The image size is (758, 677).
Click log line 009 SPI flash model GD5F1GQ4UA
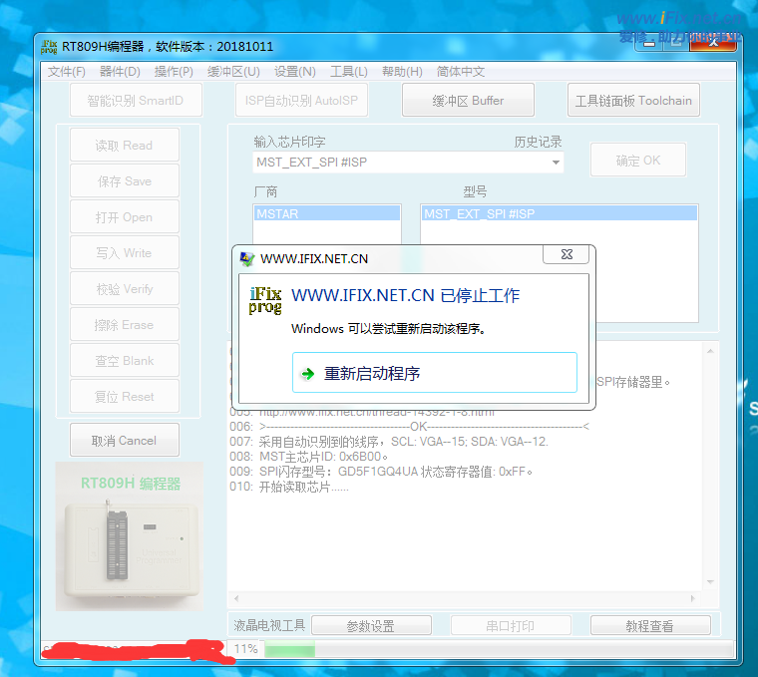pyautogui.click(x=381, y=472)
